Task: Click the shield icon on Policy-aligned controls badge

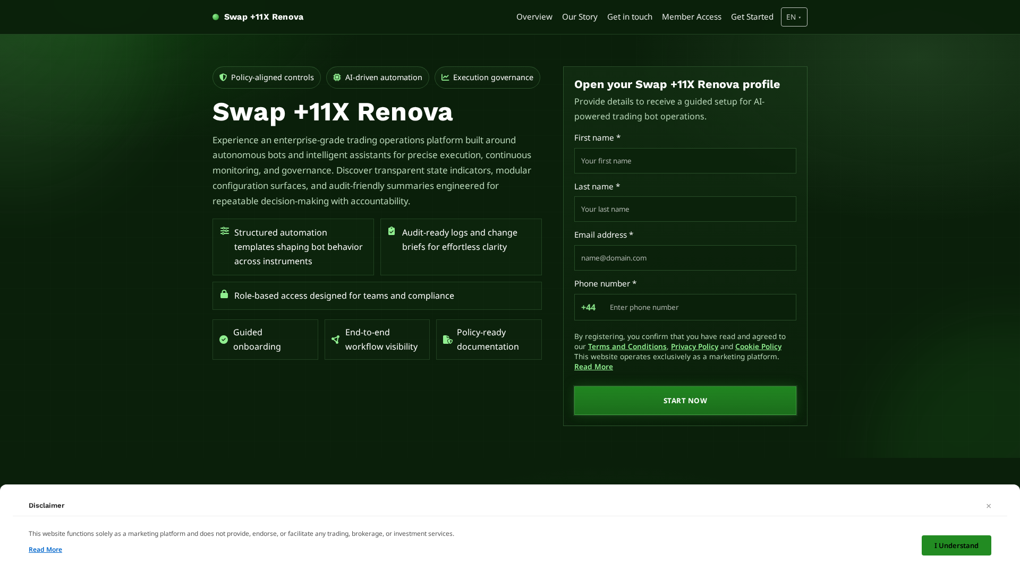Action: tap(224, 77)
